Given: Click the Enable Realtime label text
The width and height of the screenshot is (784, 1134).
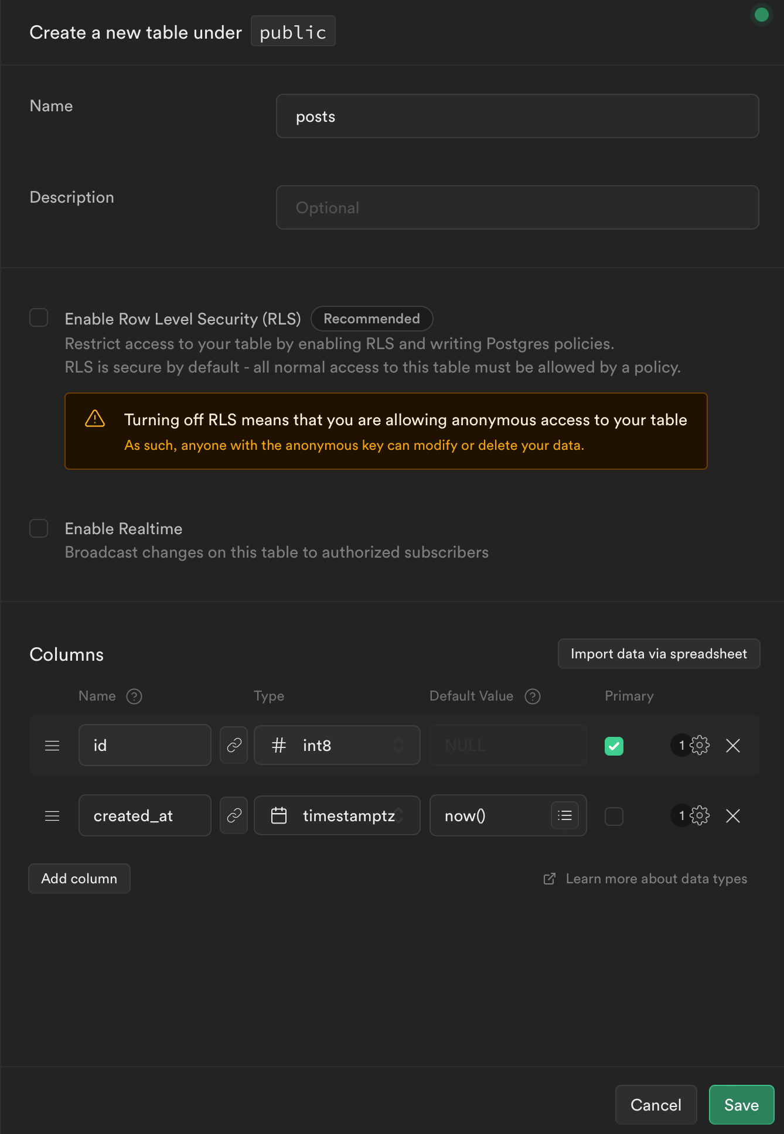Looking at the screenshot, I should 124,528.
